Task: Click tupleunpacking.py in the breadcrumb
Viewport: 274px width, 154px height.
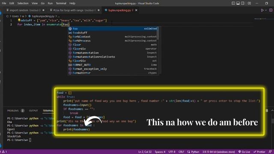Action: click(x=43, y=16)
